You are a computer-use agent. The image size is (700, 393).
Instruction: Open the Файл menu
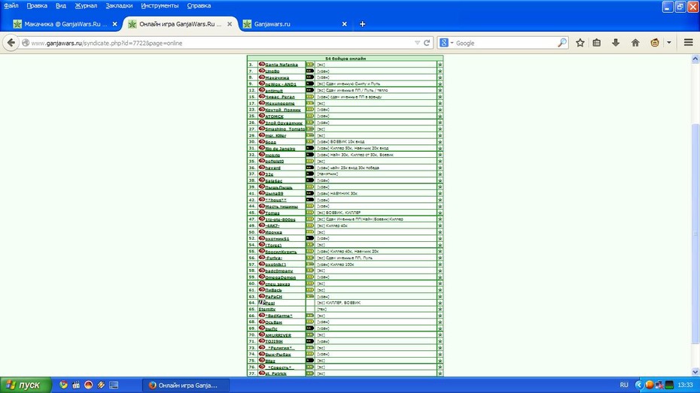pyautogui.click(x=11, y=6)
